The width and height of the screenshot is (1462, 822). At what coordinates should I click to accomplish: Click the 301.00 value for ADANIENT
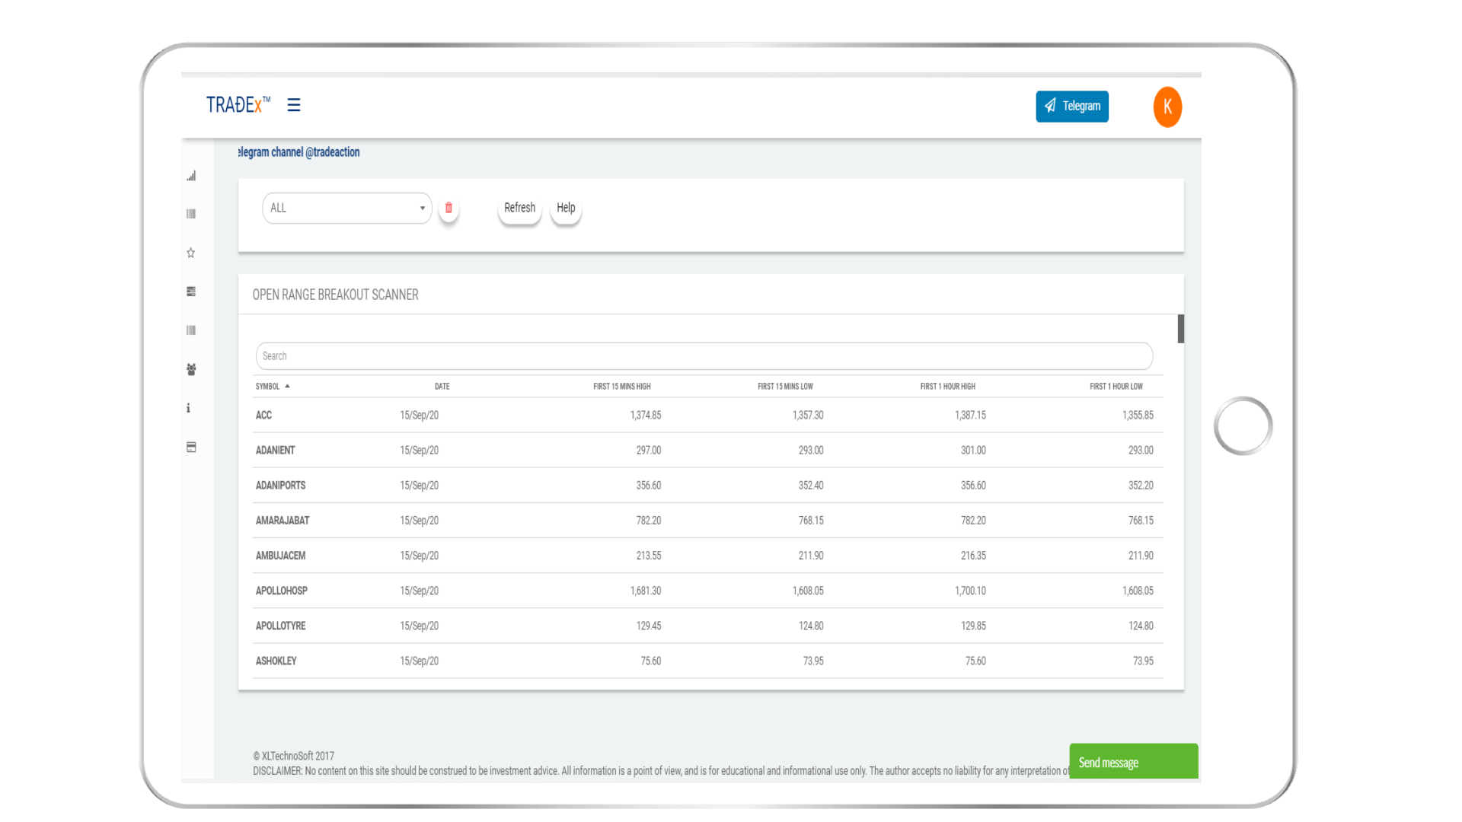973,451
